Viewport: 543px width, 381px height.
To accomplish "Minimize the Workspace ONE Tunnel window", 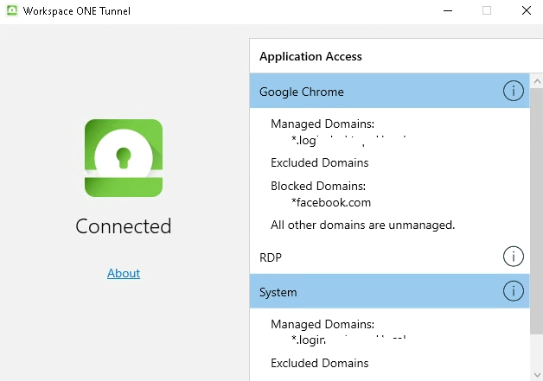I will 447,11.
